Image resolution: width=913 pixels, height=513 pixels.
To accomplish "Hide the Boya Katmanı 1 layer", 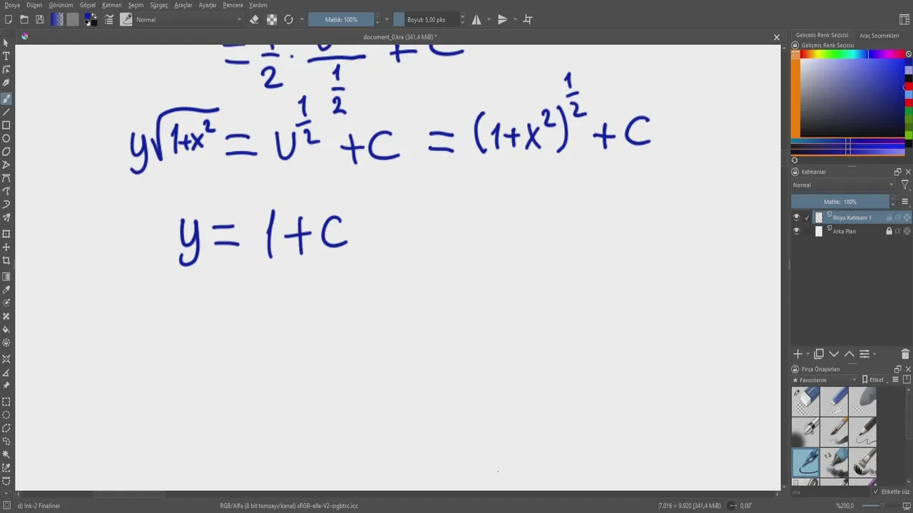I will [x=797, y=217].
